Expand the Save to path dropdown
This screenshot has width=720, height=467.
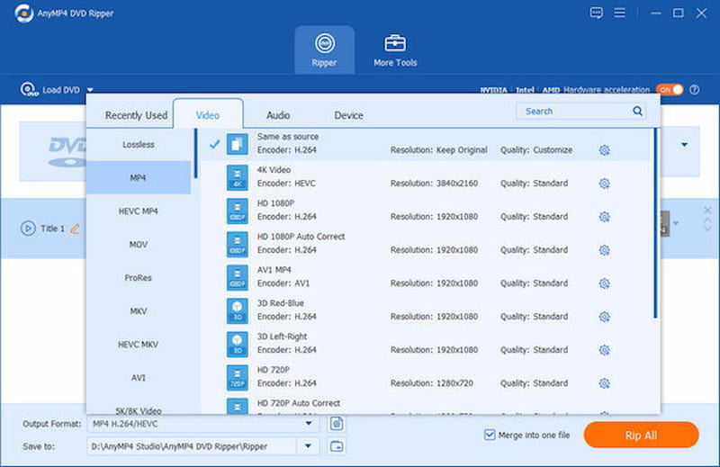(309, 445)
